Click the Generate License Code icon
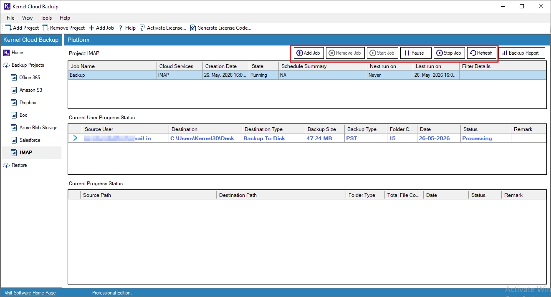 pos(193,28)
